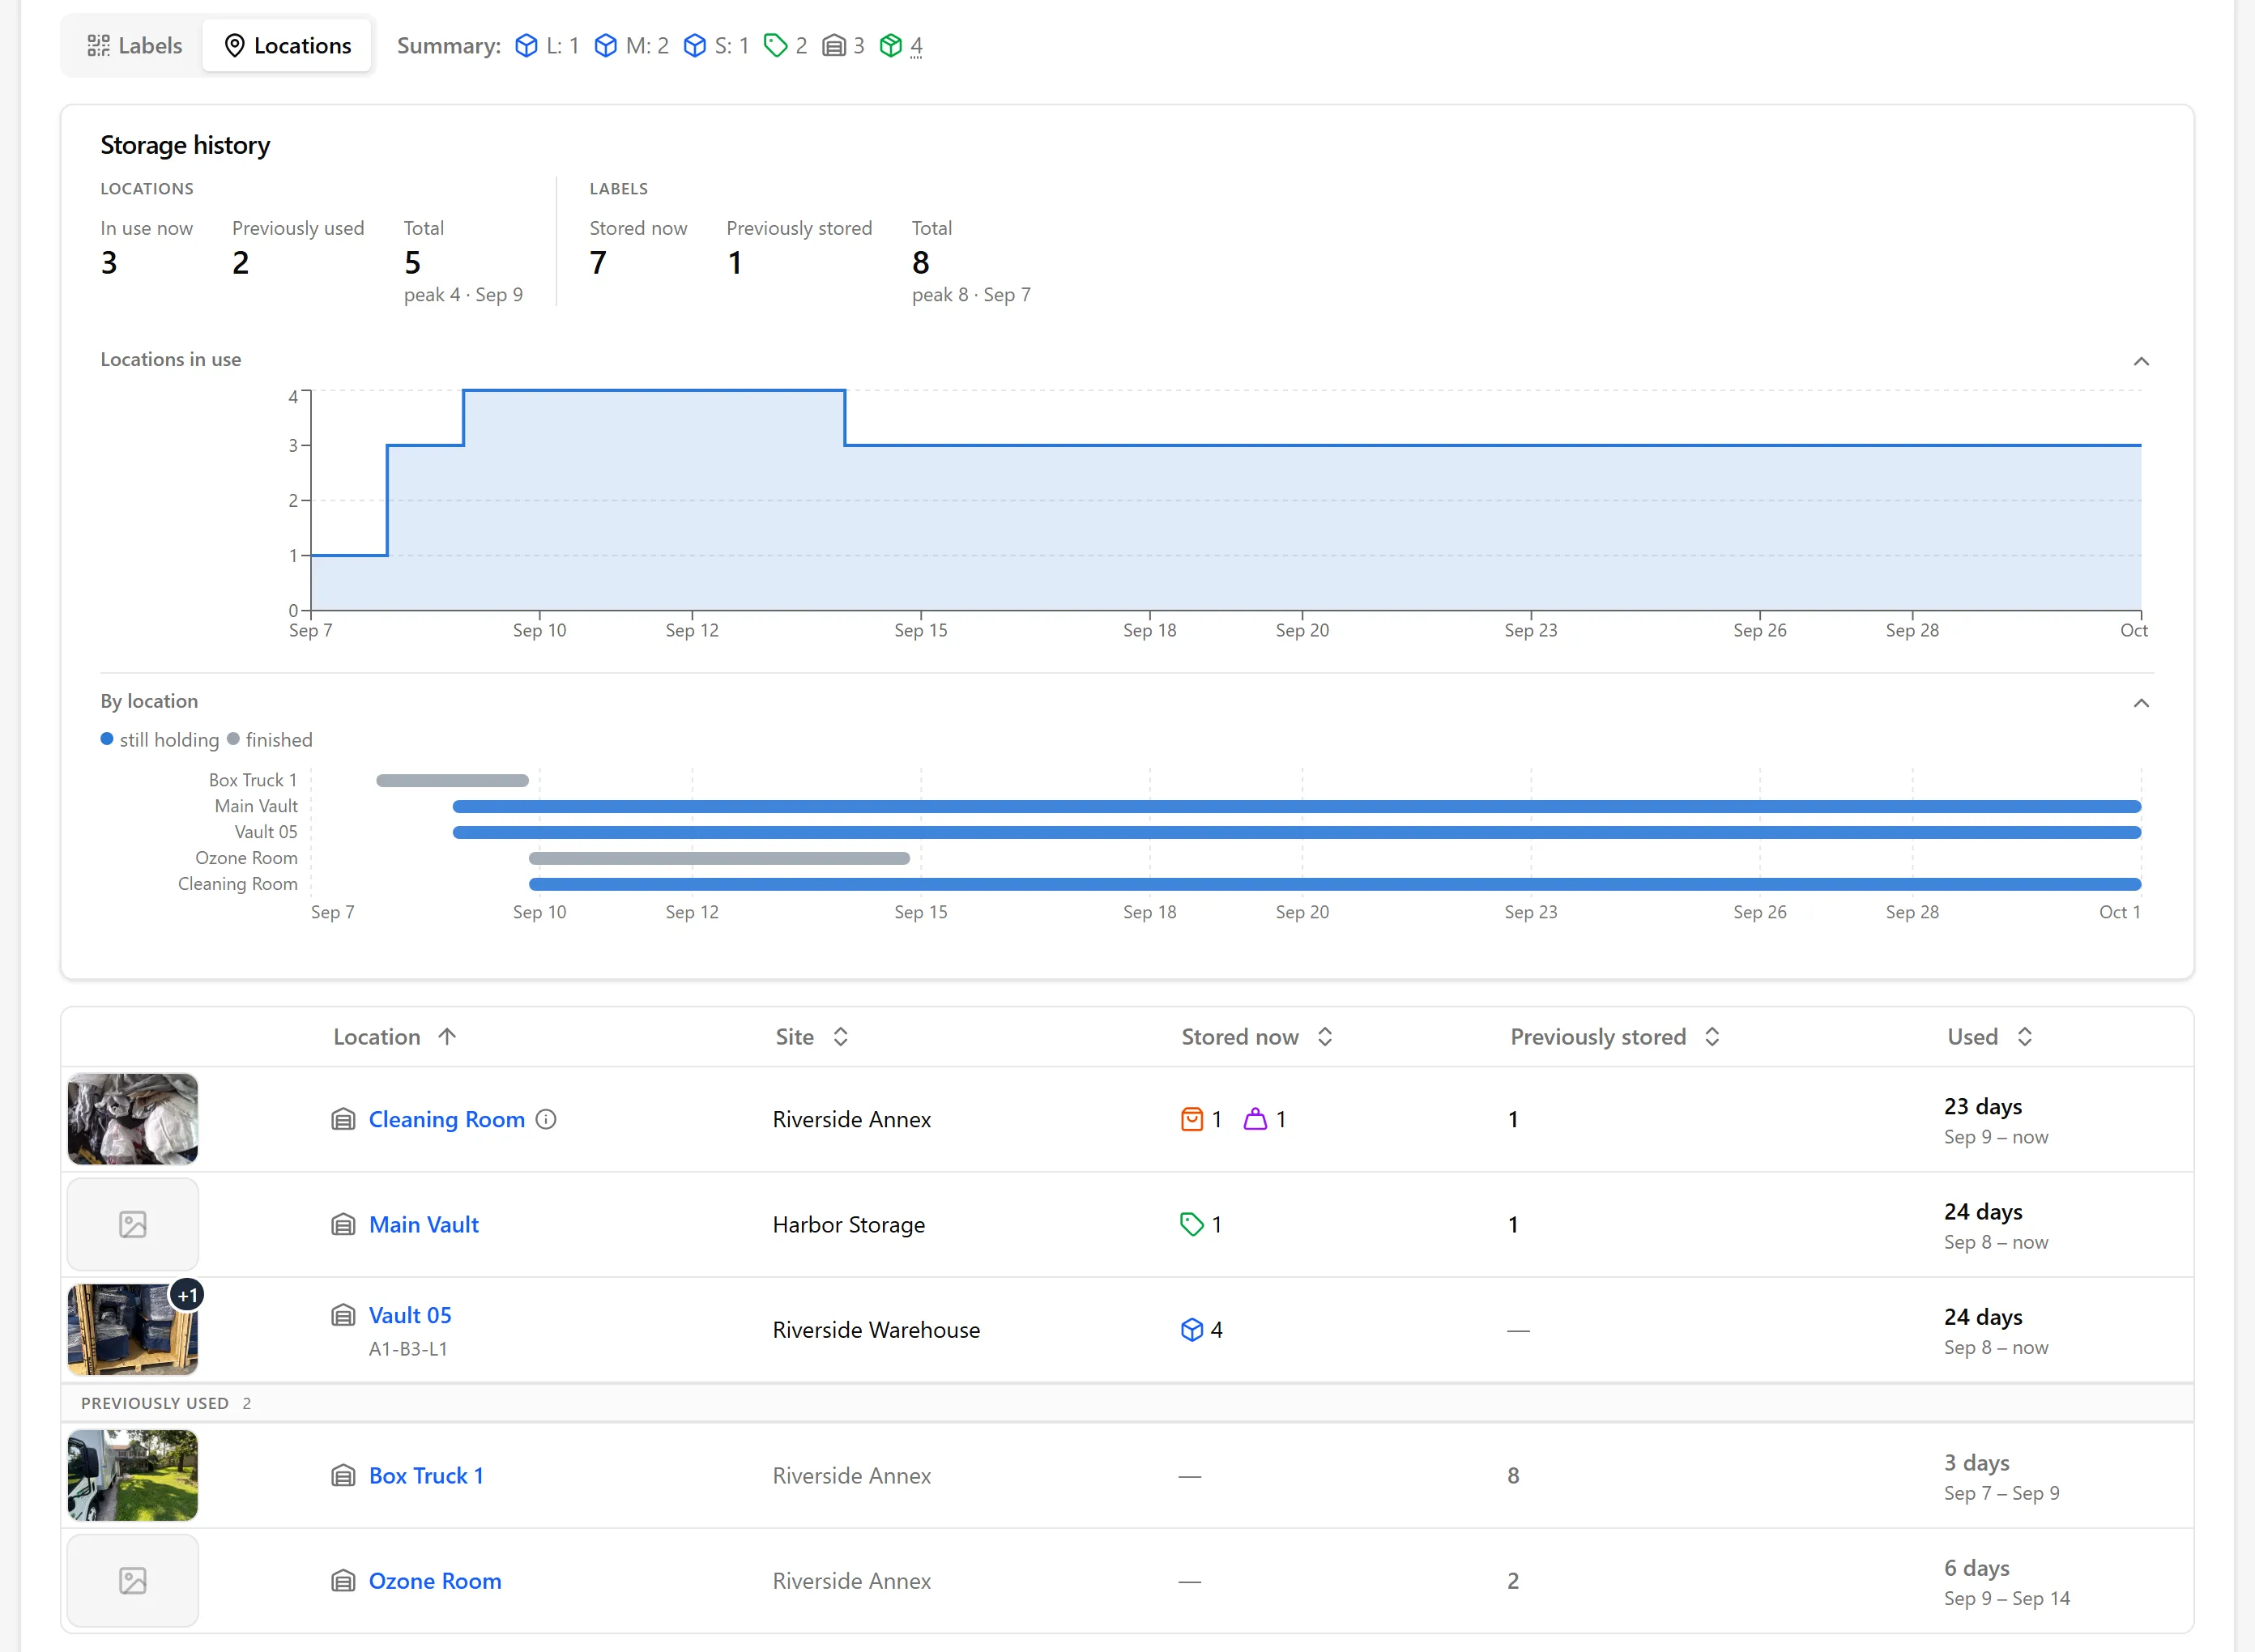Image resolution: width=2255 pixels, height=1652 pixels.
Task: Sort table by Stored now column
Action: [1257, 1037]
